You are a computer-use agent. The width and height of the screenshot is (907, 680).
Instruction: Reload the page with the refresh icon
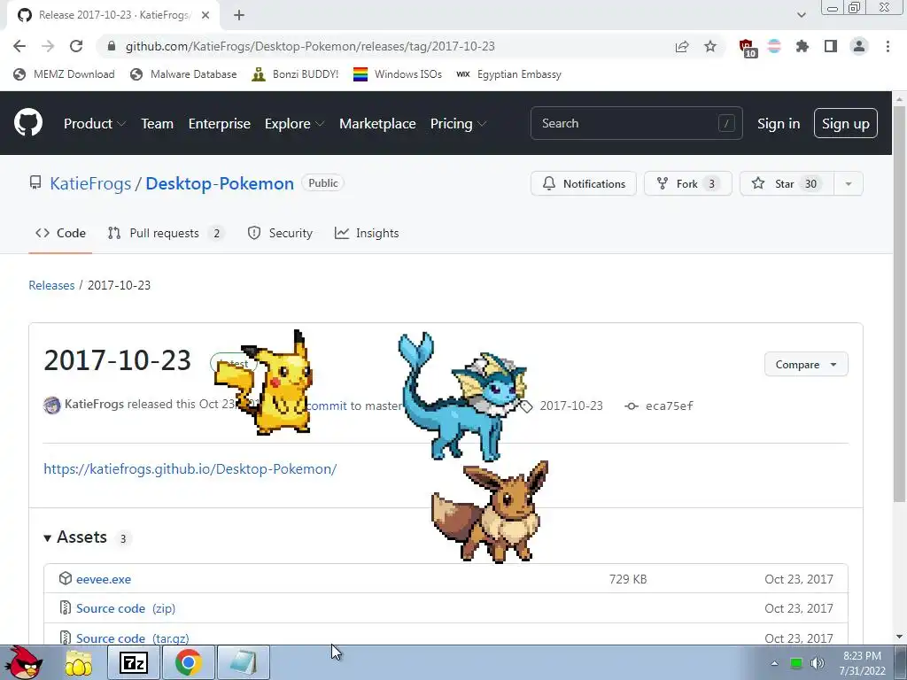pos(76,46)
